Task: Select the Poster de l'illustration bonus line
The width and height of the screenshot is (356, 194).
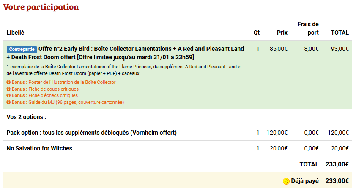Action: (x=72, y=83)
